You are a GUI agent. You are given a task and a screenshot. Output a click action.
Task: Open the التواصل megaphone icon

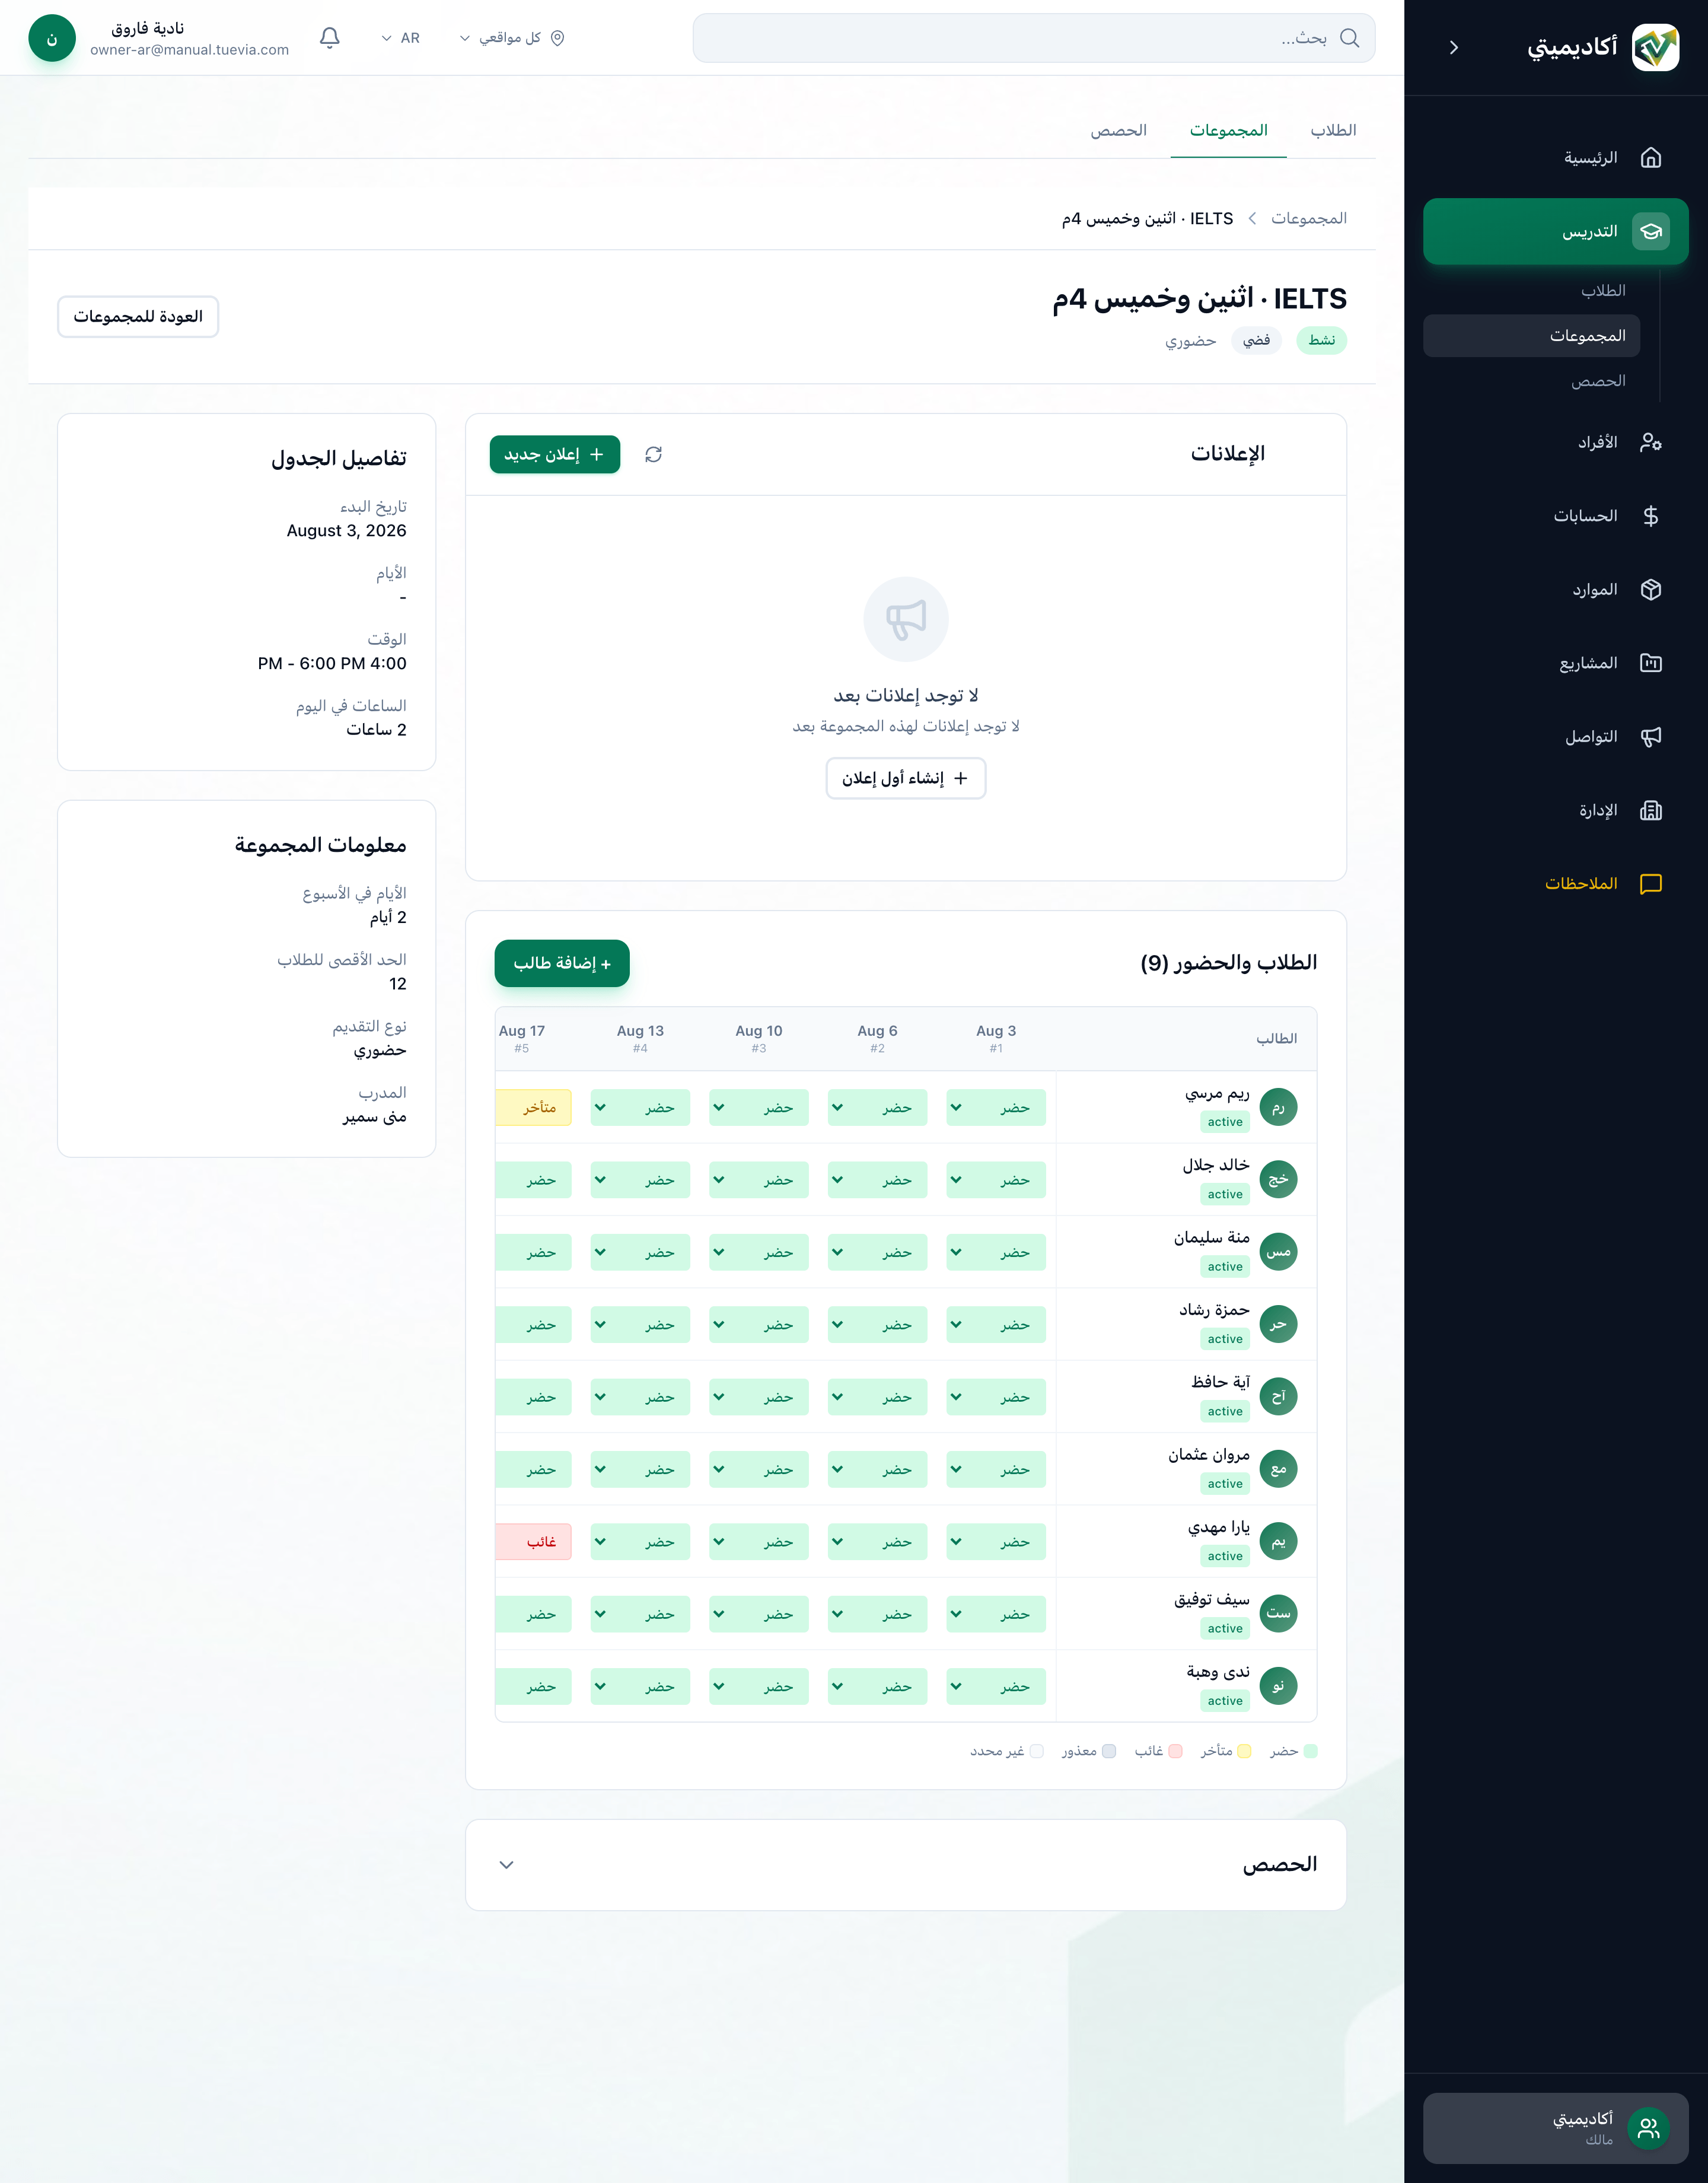tap(1651, 737)
